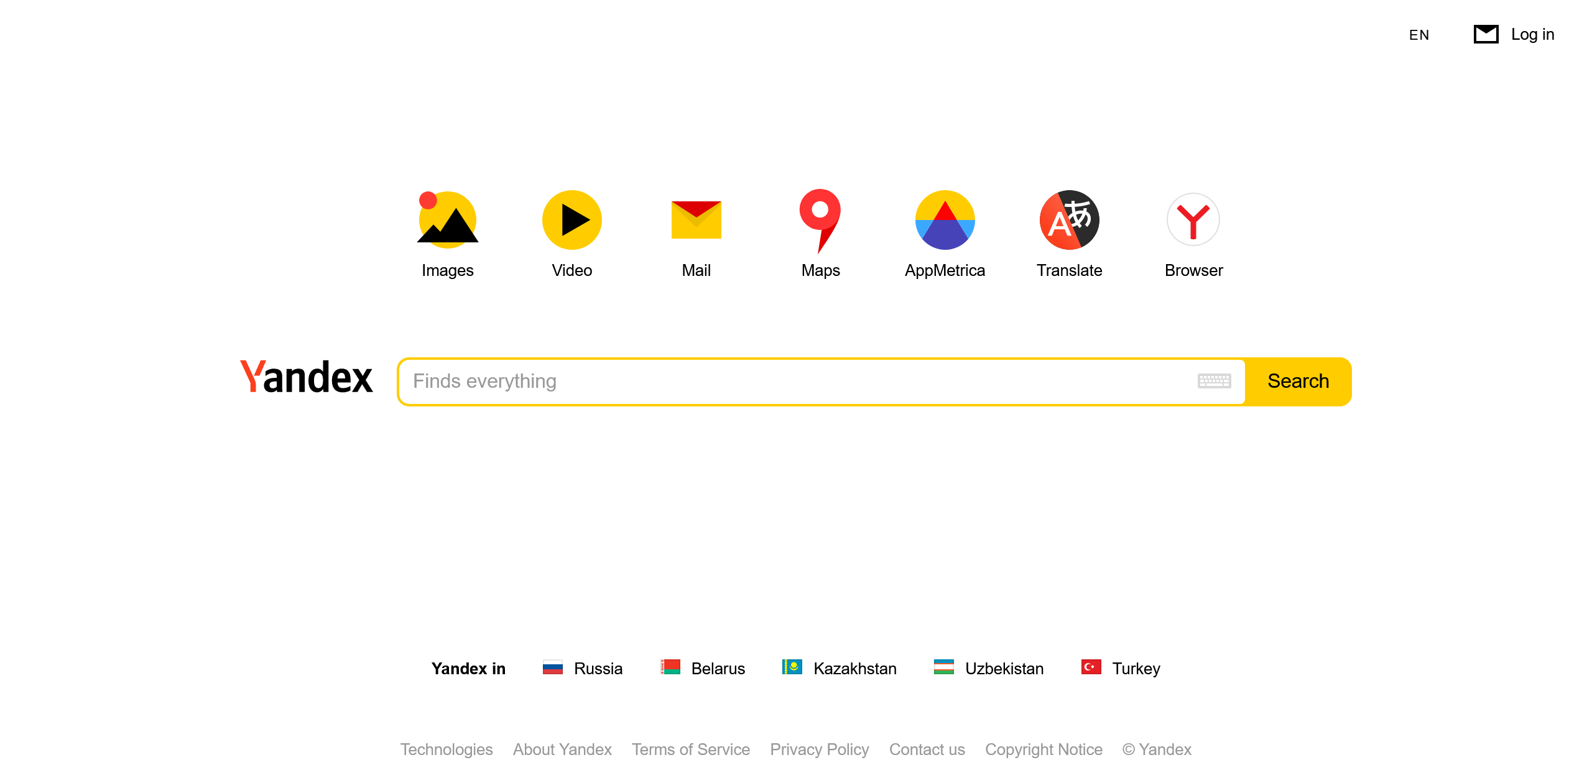
Task: Show the on-screen keyboard in search box
Action: (x=1214, y=381)
